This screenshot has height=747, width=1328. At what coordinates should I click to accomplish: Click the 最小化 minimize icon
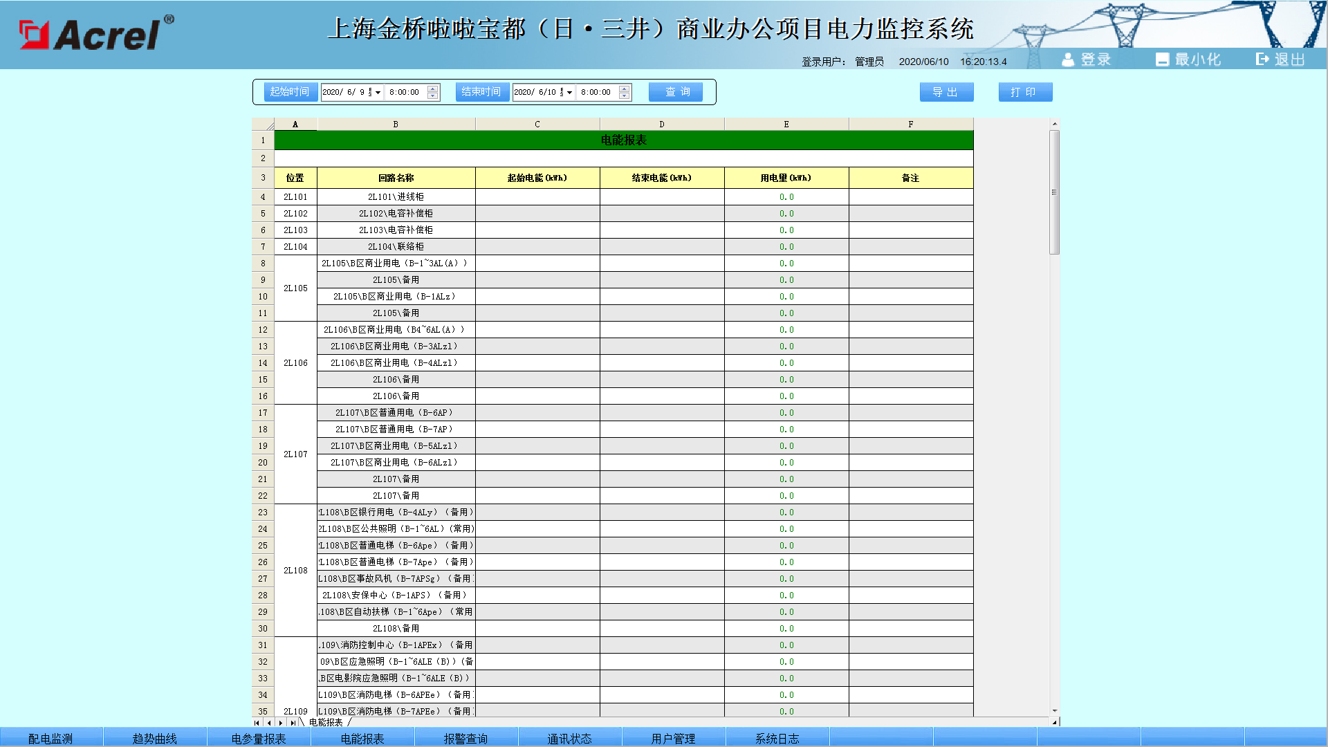coord(1162,59)
